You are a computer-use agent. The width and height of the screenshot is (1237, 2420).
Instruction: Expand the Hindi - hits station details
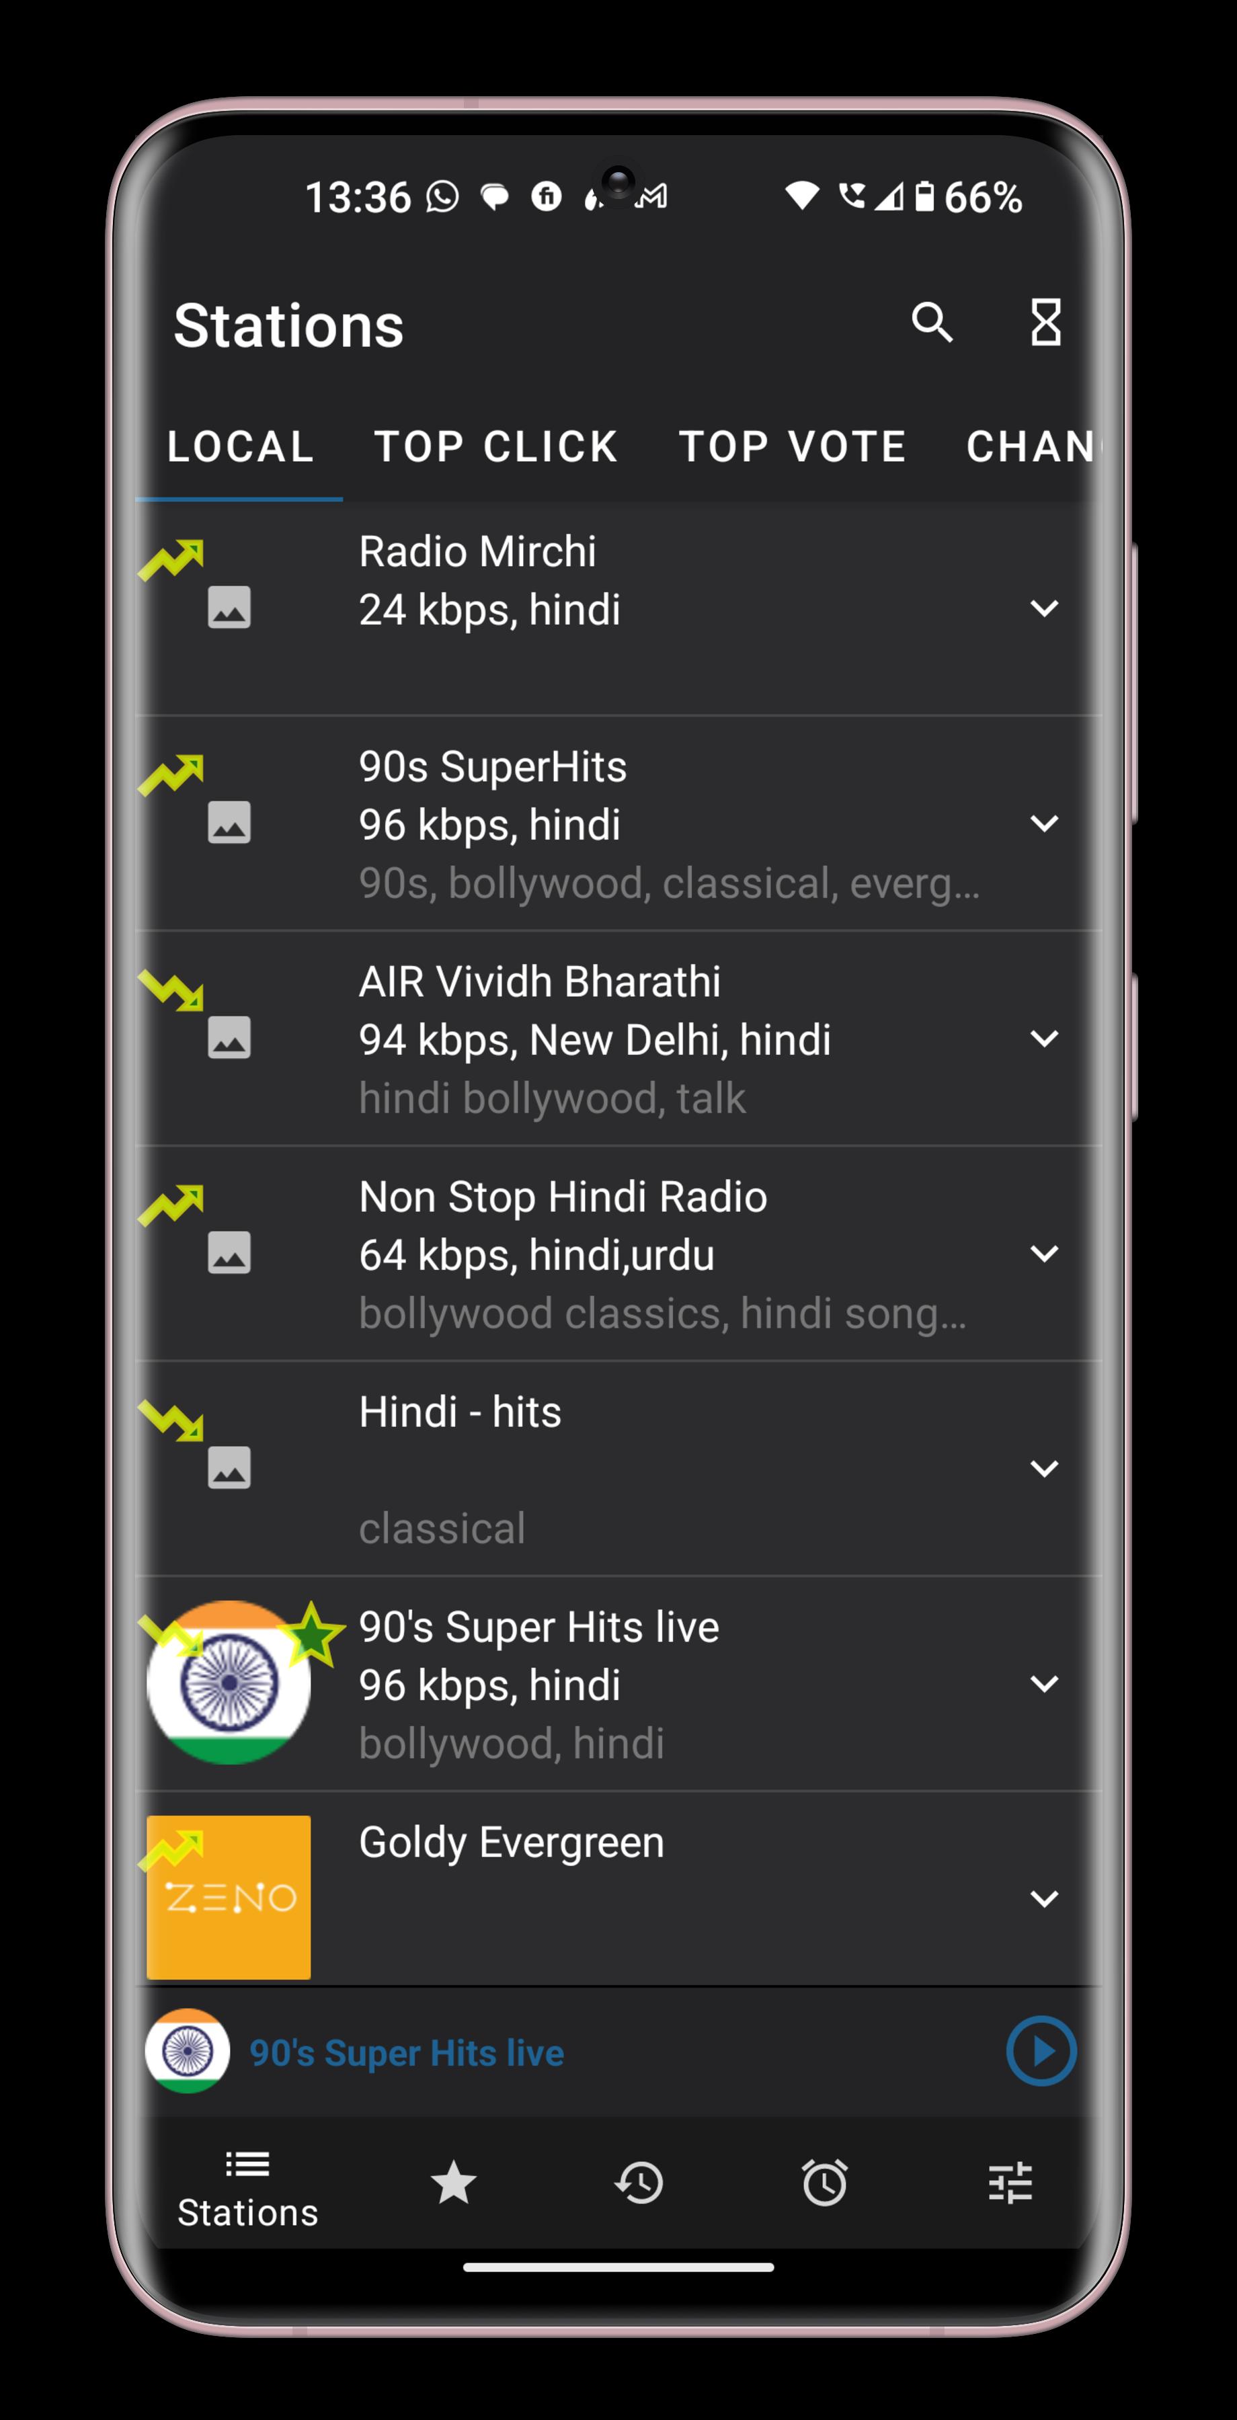[x=1045, y=1469]
